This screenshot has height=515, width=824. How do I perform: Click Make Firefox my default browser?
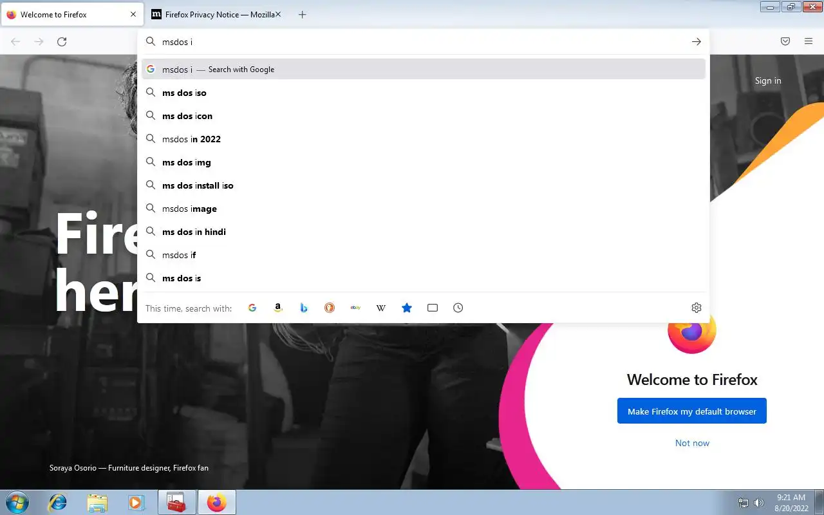692,411
